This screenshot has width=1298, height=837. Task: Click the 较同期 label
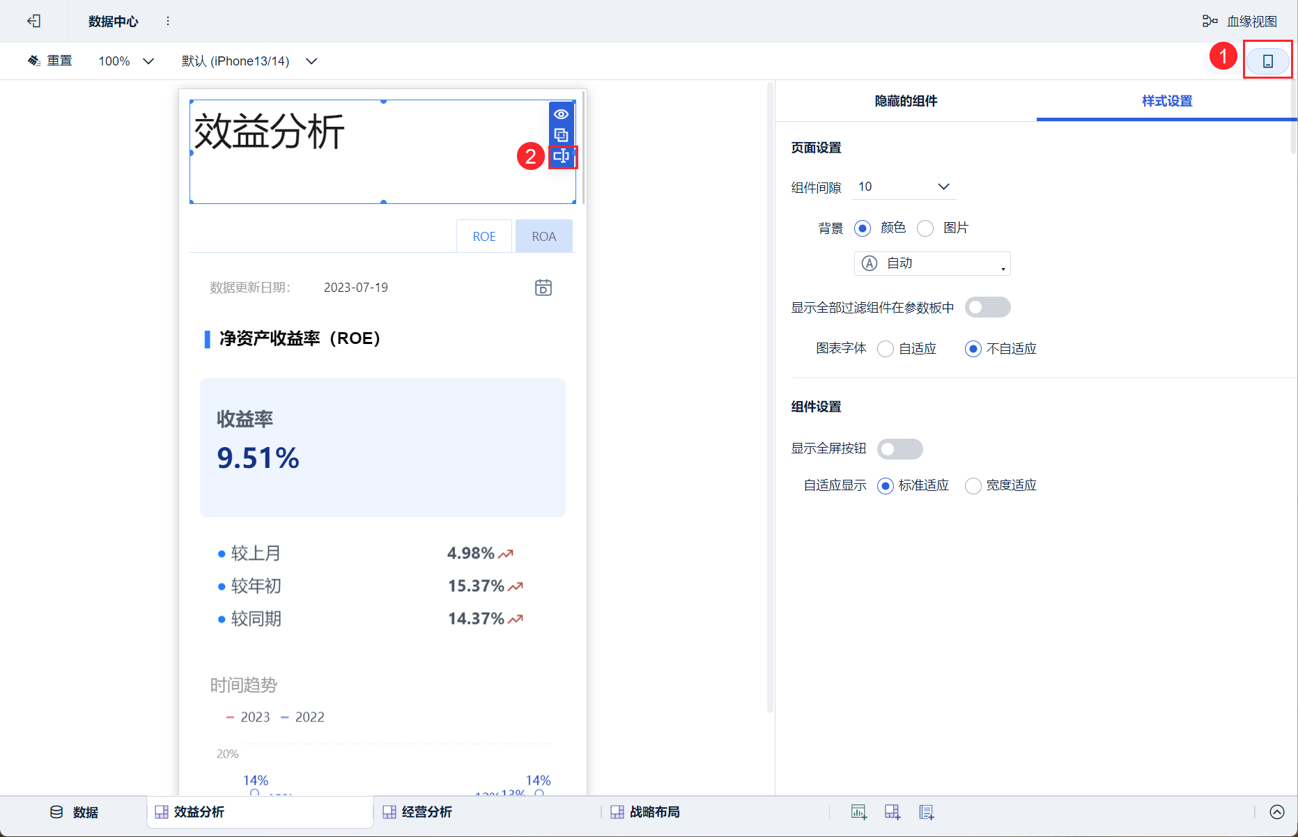tap(256, 619)
